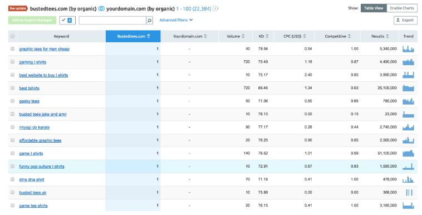This screenshot has width=422, height=215.
Task: Open trend chart for miyagi do karate
Action: 408,127
